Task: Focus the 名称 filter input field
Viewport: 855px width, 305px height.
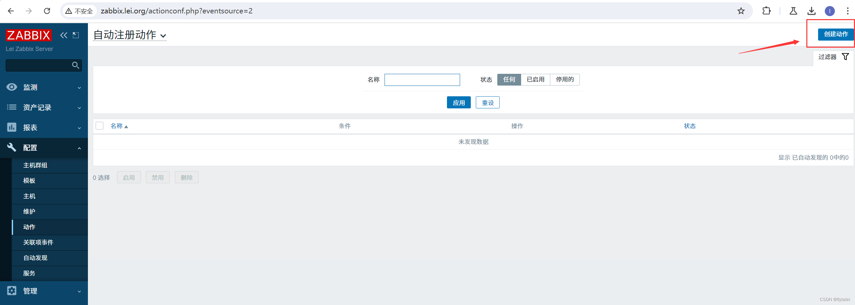Action: coord(422,80)
